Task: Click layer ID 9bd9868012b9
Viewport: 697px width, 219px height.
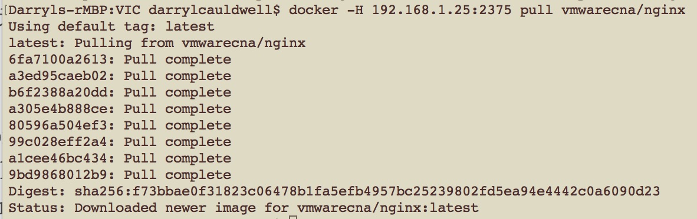Action: pos(58,175)
